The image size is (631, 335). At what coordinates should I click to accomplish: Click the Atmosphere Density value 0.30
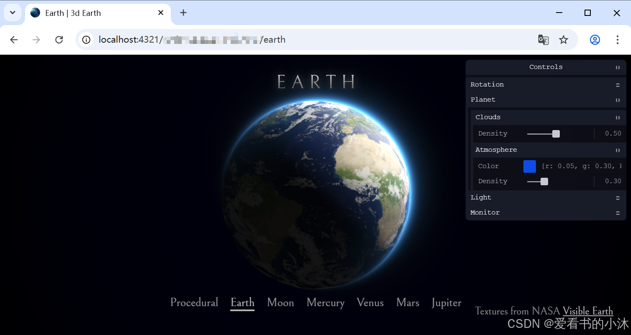(613, 182)
